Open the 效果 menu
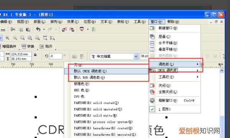Viewport: 230px width, 138px height. [x=73, y=22]
